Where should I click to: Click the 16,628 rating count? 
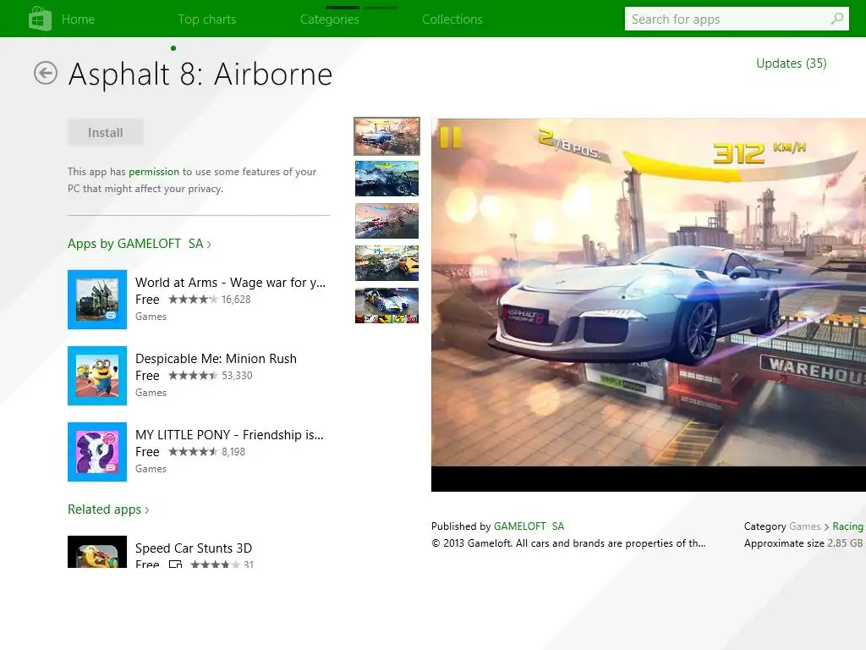(236, 300)
